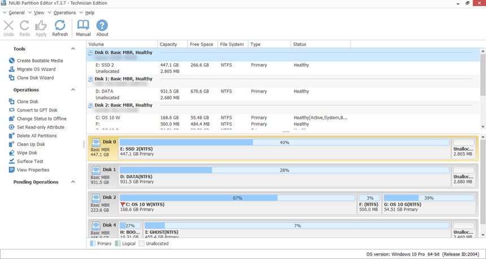Select the F: 500.0 MB partition block

(x=370, y=203)
